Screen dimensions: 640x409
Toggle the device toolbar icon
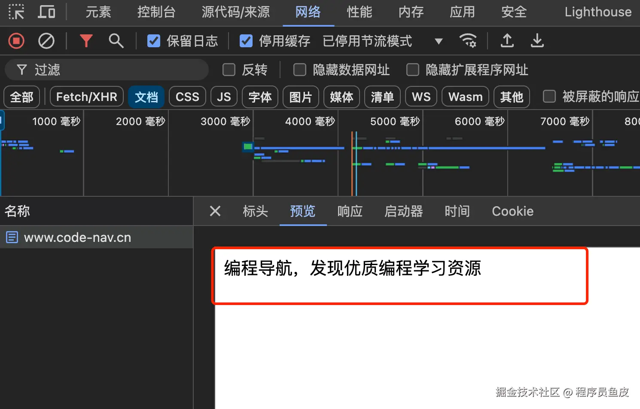[46, 12]
